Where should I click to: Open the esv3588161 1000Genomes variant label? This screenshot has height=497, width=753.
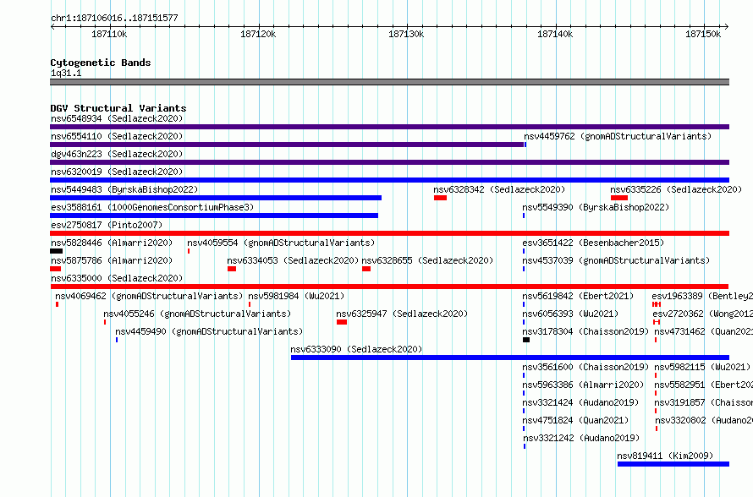point(152,207)
